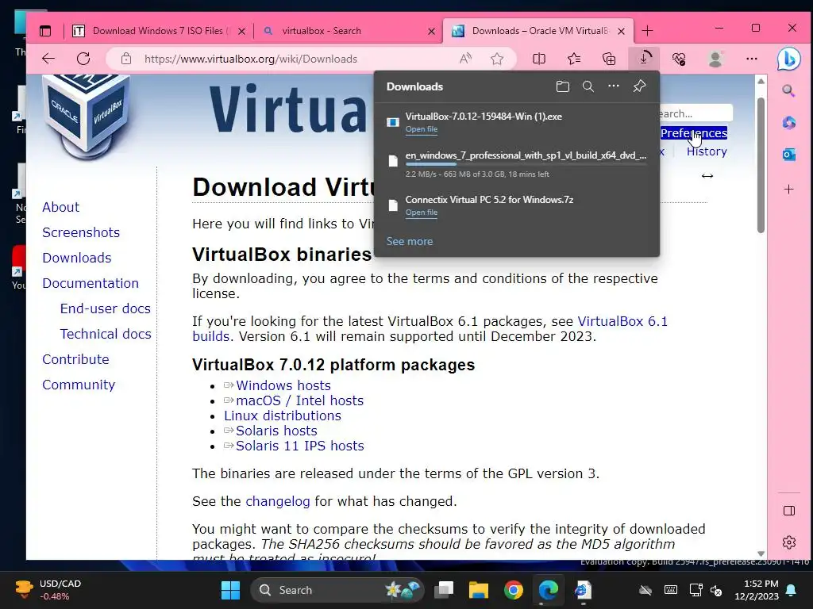Open Task View on taskbar
813x609 pixels.
[444, 590]
